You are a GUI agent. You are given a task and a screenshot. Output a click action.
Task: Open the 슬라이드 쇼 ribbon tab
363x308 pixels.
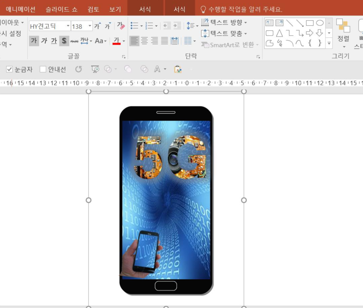(61, 9)
